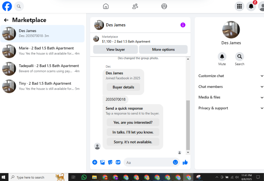Select the Des James conversation
Screen dimensions: 264x181
pyautogui.click(x=43, y=34)
